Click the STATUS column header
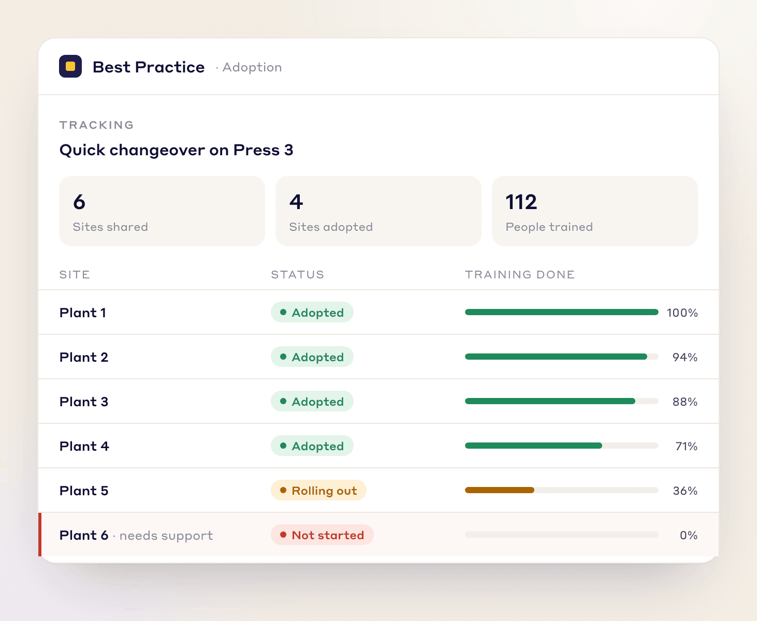This screenshot has height=621, width=757. coord(298,275)
